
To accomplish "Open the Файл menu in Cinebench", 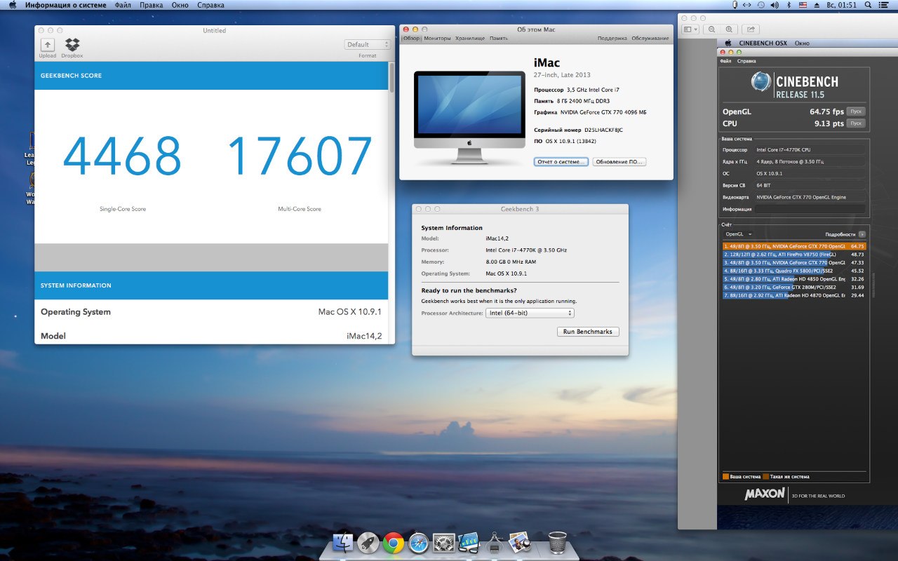I will 725,61.
